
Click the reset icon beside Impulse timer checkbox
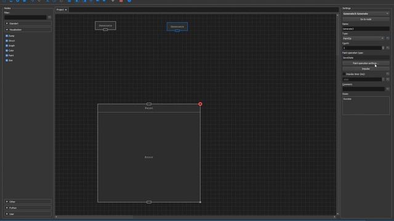[387, 74]
